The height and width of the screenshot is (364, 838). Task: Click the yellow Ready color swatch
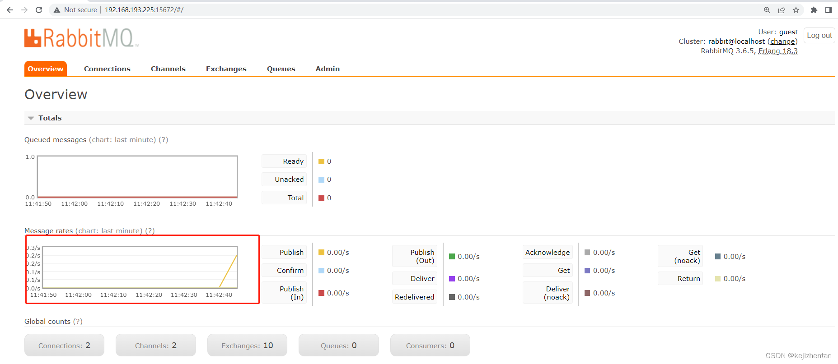click(322, 161)
